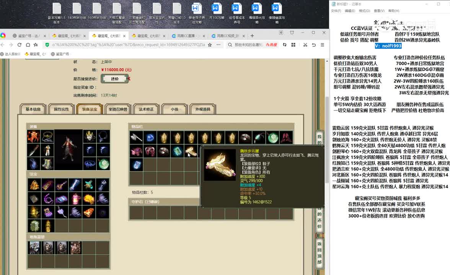Open desktop document 秦陵幽宫攻略

[x=277, y=13]
